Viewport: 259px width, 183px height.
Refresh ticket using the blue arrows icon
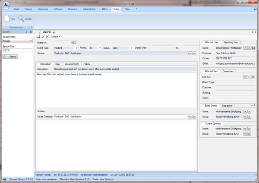(43, 37)
